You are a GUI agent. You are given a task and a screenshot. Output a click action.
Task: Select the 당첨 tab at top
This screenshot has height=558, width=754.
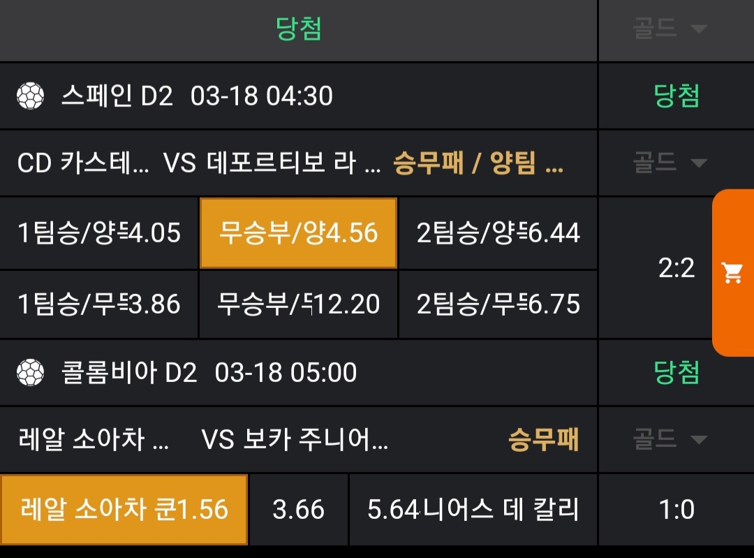click(299, 29)
